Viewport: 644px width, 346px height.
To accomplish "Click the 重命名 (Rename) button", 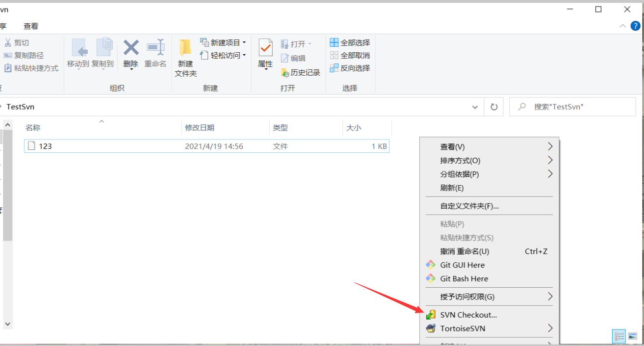I will pos(156,53).
